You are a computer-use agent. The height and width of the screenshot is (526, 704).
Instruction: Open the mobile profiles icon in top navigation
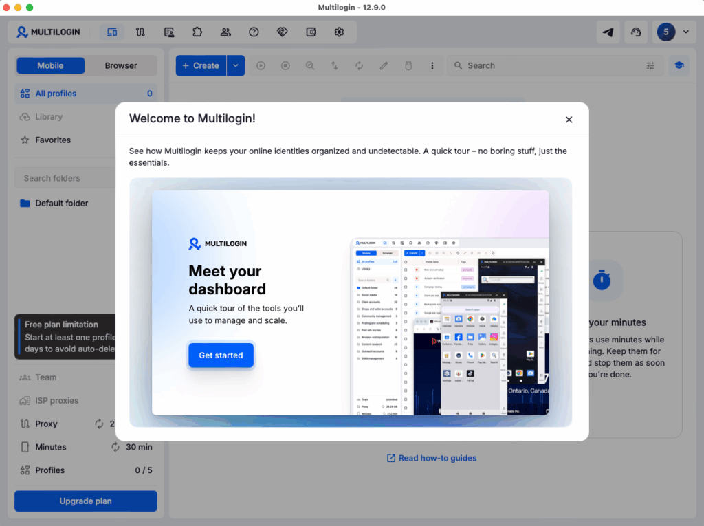112,32
